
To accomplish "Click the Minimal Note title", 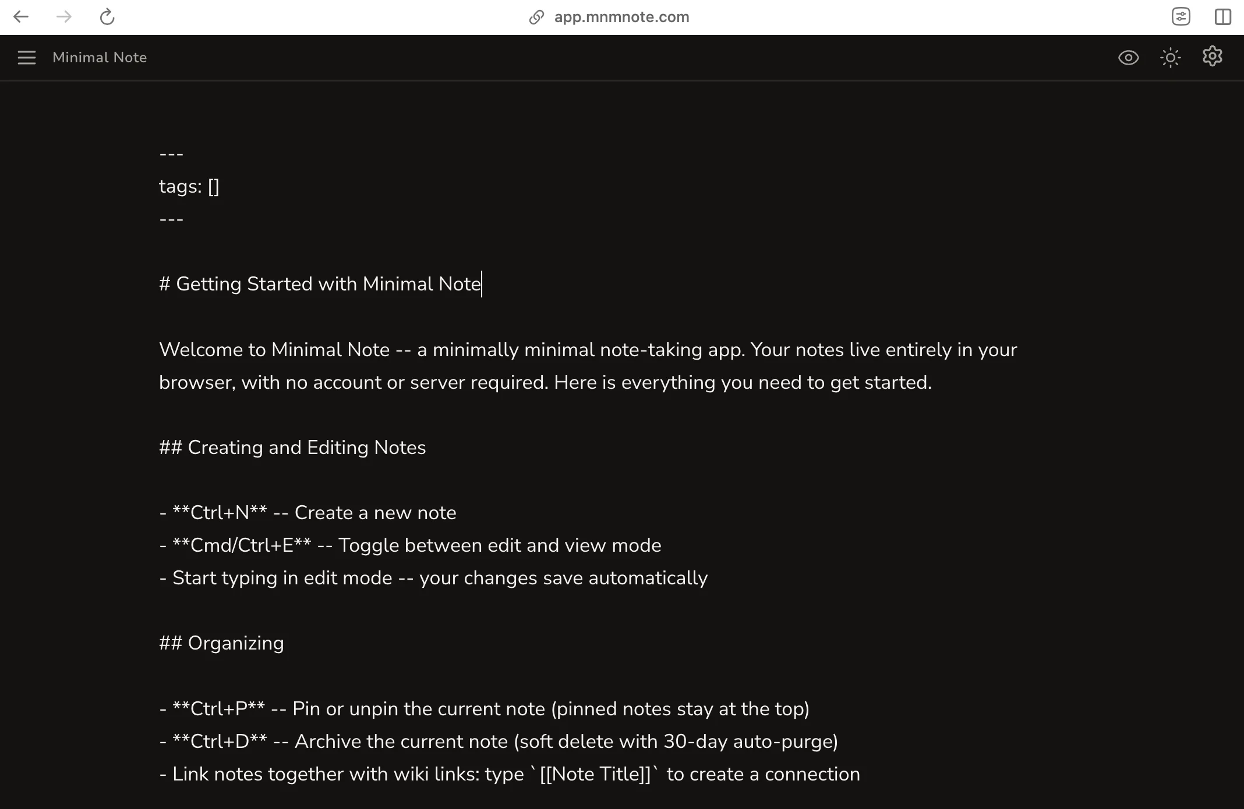I will (100, 57).
